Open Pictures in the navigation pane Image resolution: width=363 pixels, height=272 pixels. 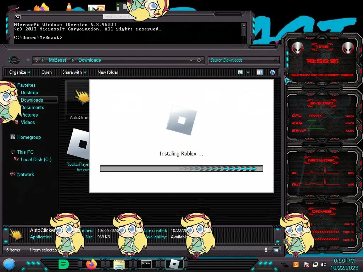click(x=29, y=115)
